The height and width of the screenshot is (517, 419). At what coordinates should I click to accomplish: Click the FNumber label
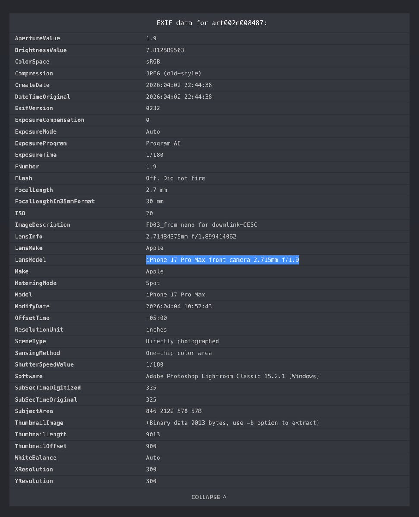27,166
